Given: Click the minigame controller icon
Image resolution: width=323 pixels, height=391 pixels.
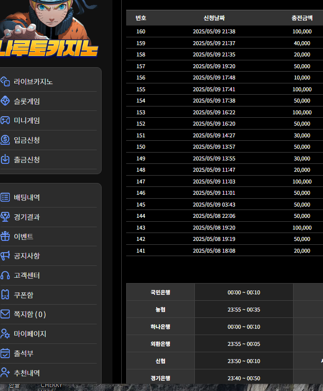Looking at the screenshot, I should (5, 120).
